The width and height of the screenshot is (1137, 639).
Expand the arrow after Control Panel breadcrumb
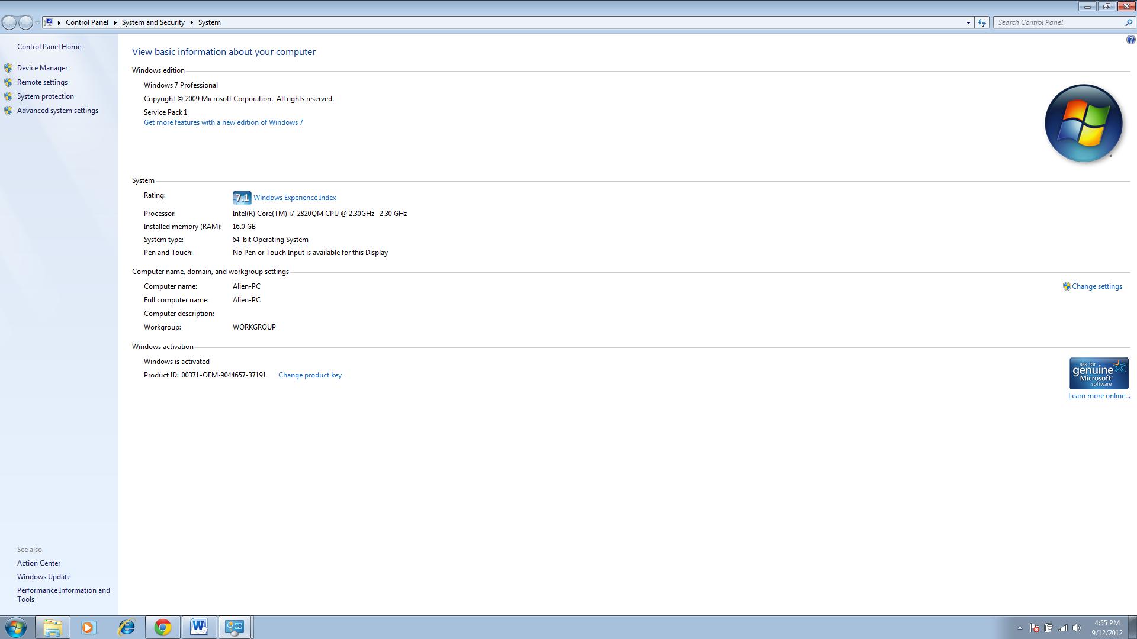[115, 22]
